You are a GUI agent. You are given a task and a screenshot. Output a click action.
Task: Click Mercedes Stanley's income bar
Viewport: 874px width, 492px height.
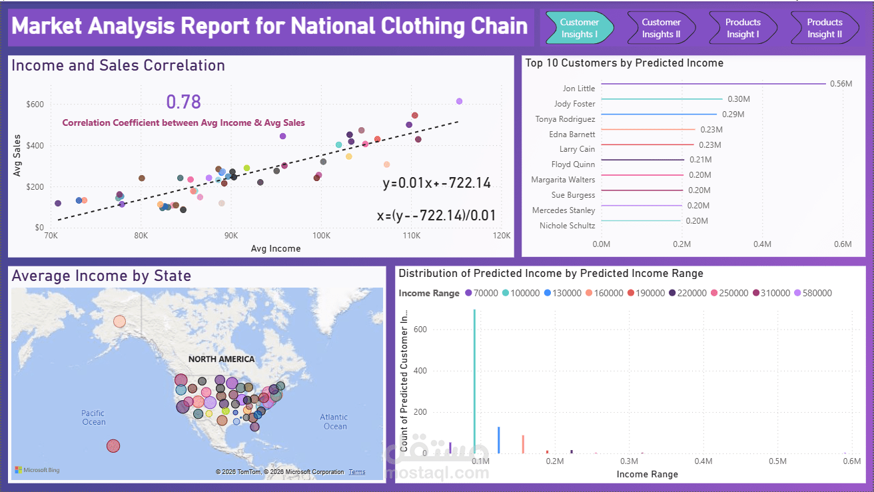(641, 206)
